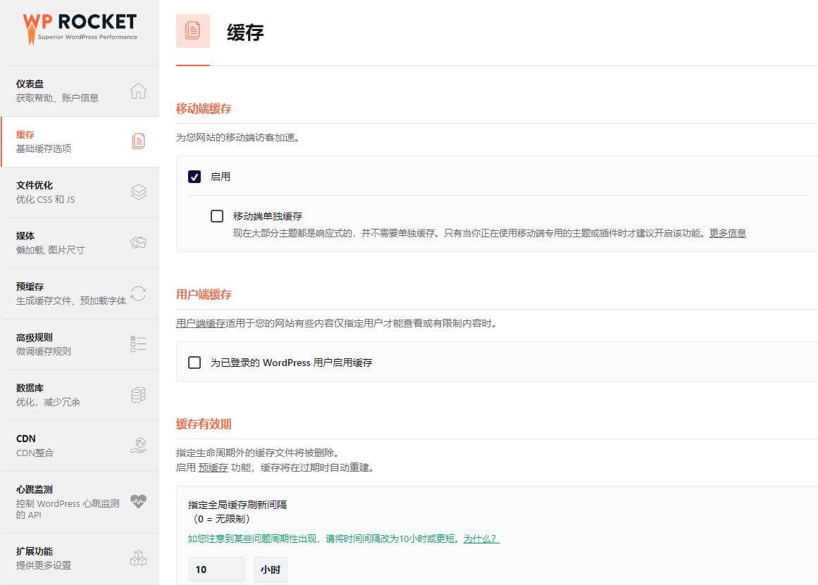Click the preload refresh arrows icon
Viewport: 818px width, 585px height.
click(x=138, y=293)
